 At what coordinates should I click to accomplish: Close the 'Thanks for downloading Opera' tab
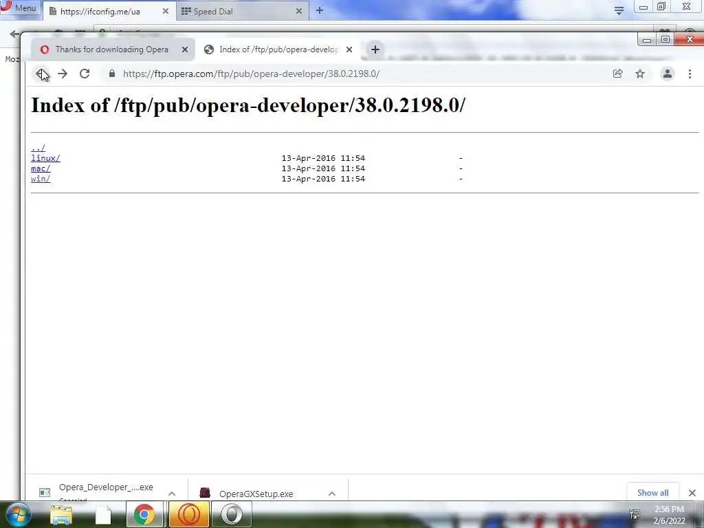(x=184, y=49)
